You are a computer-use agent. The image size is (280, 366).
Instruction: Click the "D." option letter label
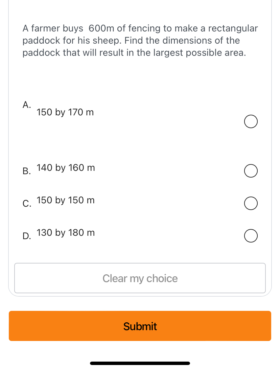pos(27,236)
